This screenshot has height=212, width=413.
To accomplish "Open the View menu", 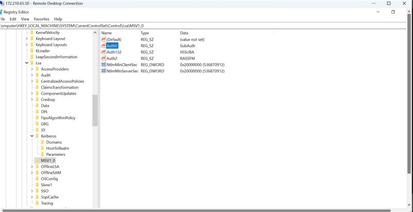I will 25,19.
